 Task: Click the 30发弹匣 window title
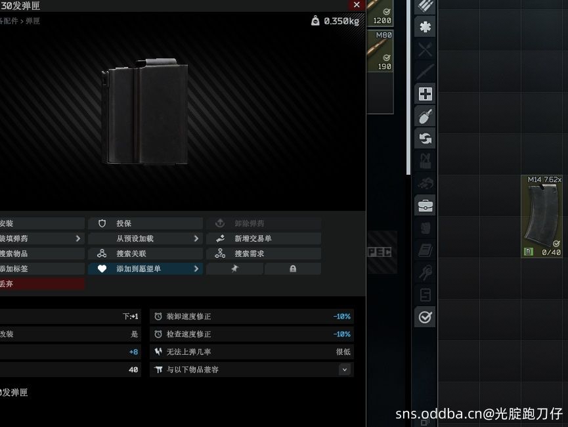(20, 5)
